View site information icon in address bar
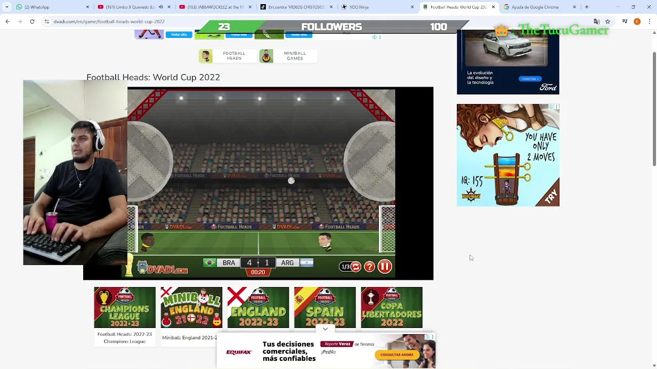Viewport: 657px width, 369px height. click(47, 22)
